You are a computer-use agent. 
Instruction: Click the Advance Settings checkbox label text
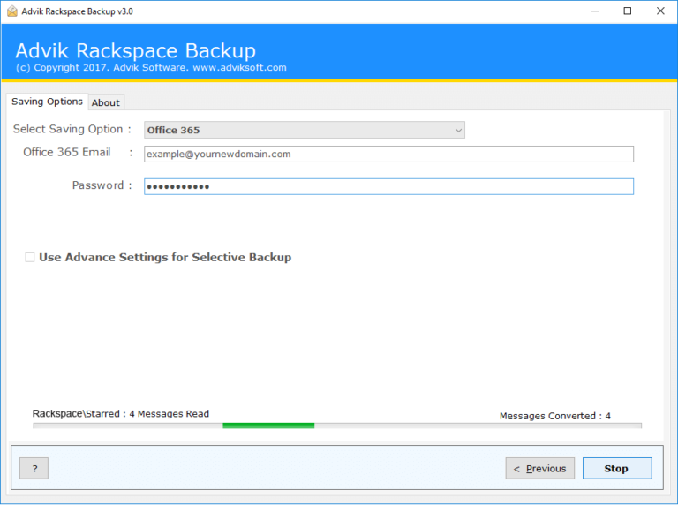[165, 257]
